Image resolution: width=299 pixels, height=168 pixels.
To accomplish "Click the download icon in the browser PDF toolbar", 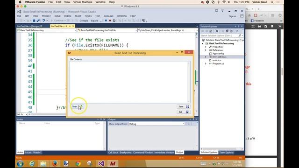I will click(266, 26).
